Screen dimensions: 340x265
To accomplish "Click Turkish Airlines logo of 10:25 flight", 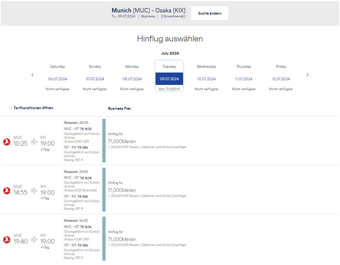I will point(7,142).
